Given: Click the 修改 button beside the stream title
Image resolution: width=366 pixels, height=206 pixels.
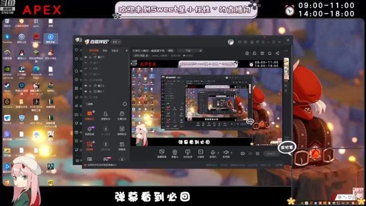Looking at the screenshot, I should pyautogui.click(x=171, y=50).
